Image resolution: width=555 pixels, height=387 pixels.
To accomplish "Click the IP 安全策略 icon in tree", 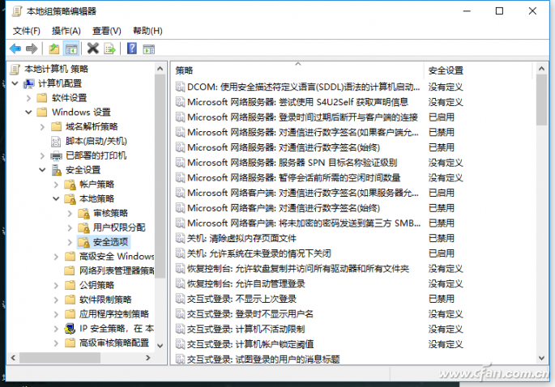I will (70, 329).
